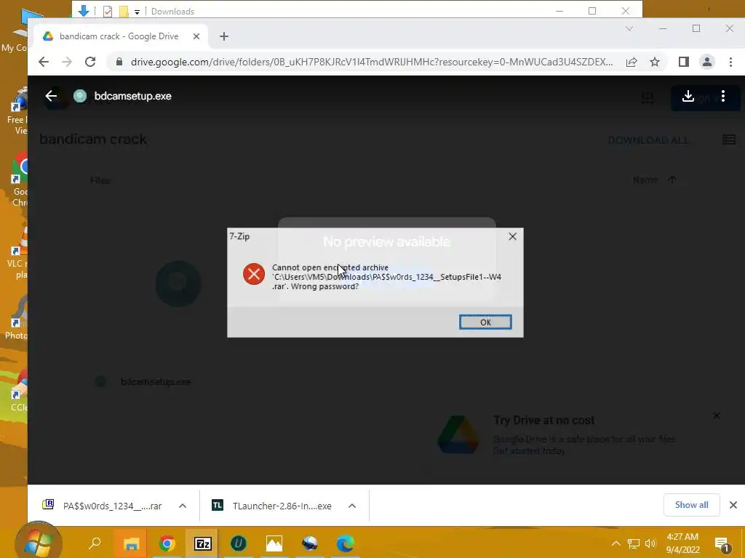Open a new tab with plus button
Screen dimensions: 745x558
pyautogui.click(x=224, y=36)
